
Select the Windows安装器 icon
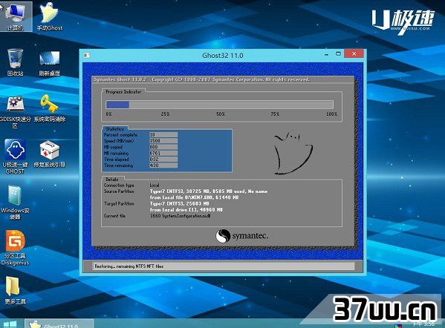coord(16,203)
